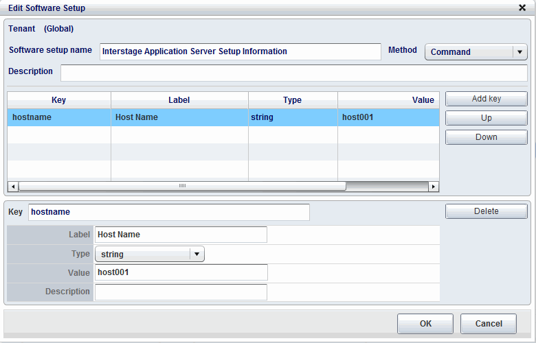This screenshot has height=343, width=536.
Task: Click the Label column header
Action: 179,100
